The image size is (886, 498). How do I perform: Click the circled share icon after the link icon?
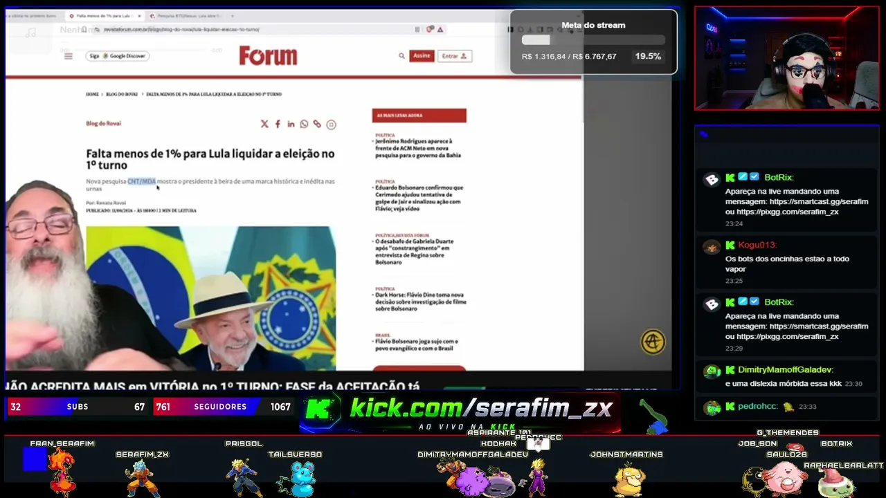pos(331,124)
